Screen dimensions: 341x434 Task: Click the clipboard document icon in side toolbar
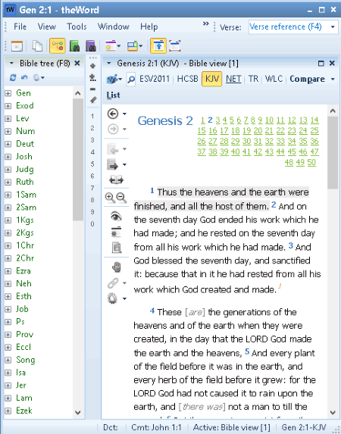[117, 247]
